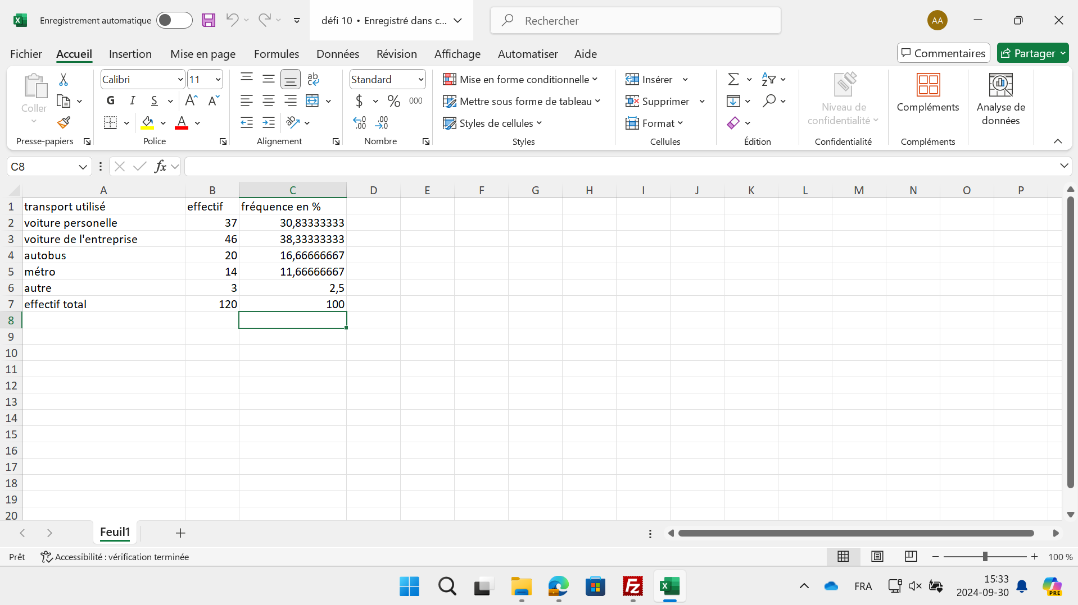This screenshot has height=605, width=1078.
Task: Open the Fichier menu
Action: [x=26, y=54]
